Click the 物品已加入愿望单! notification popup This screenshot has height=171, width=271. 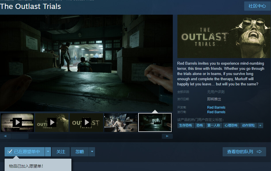(38, 165)
